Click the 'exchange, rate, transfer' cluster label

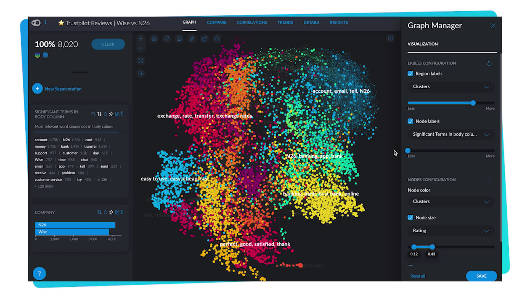205,116
